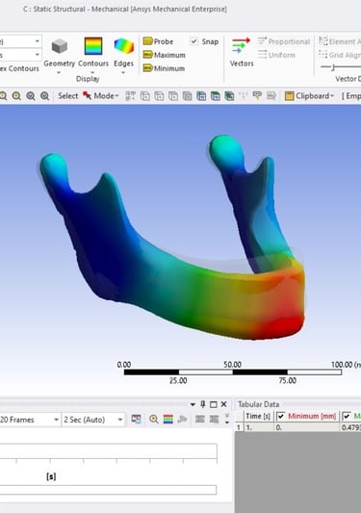Open the lower combo box in ribbon
The width and height of the screenshot is (361, 513).
[20, 55]
